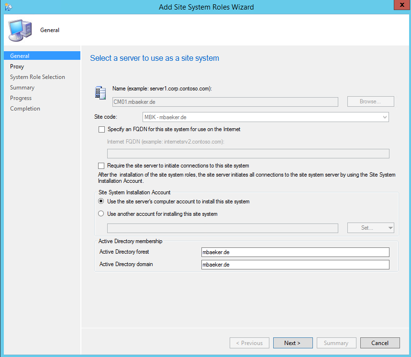This screenshot has width=411, height=357.
Task: Click the Internet FQDN input field
Action: (x=248, y=154)
